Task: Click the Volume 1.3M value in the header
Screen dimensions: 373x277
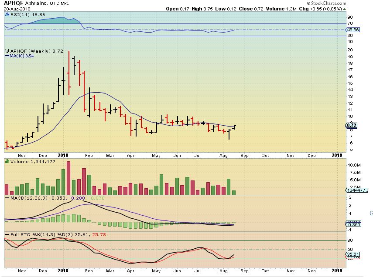Action: [x=281, y=9]
